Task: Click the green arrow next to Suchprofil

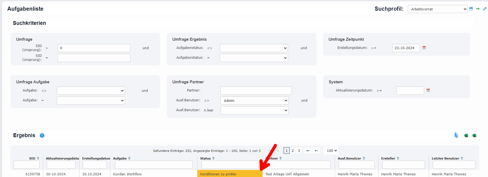Action: click(x=478, y=9)
